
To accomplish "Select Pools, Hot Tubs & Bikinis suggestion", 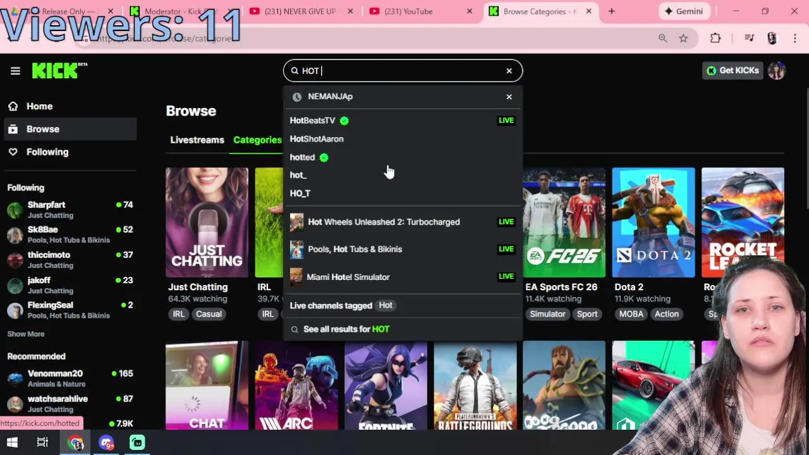I will [403, 249].
